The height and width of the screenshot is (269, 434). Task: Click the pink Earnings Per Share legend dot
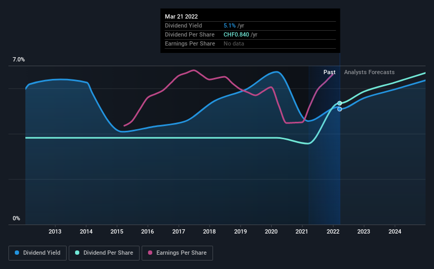pos(150,253)
